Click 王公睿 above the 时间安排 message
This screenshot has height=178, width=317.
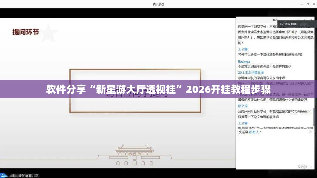(x=243, y=49)
